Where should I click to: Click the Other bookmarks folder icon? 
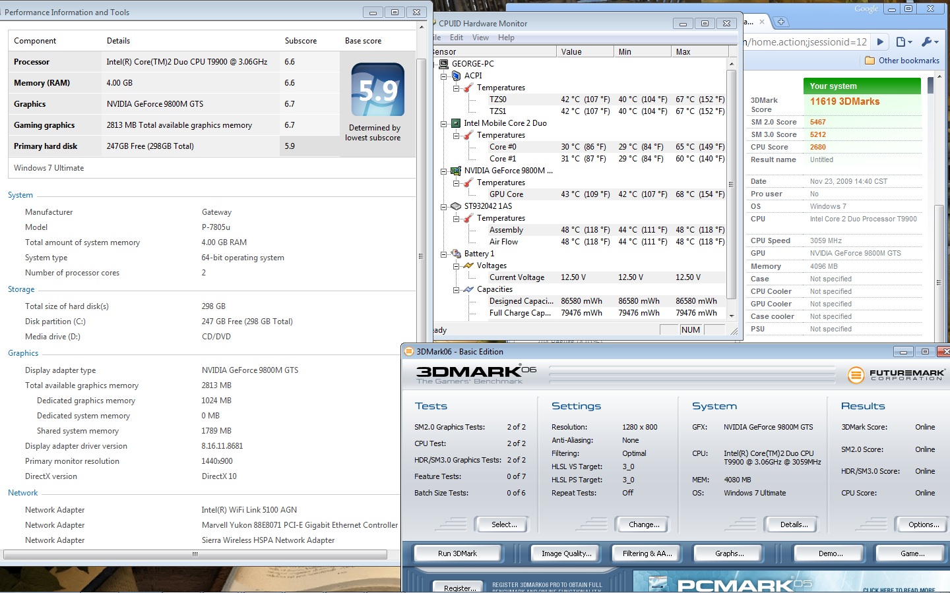870,61
